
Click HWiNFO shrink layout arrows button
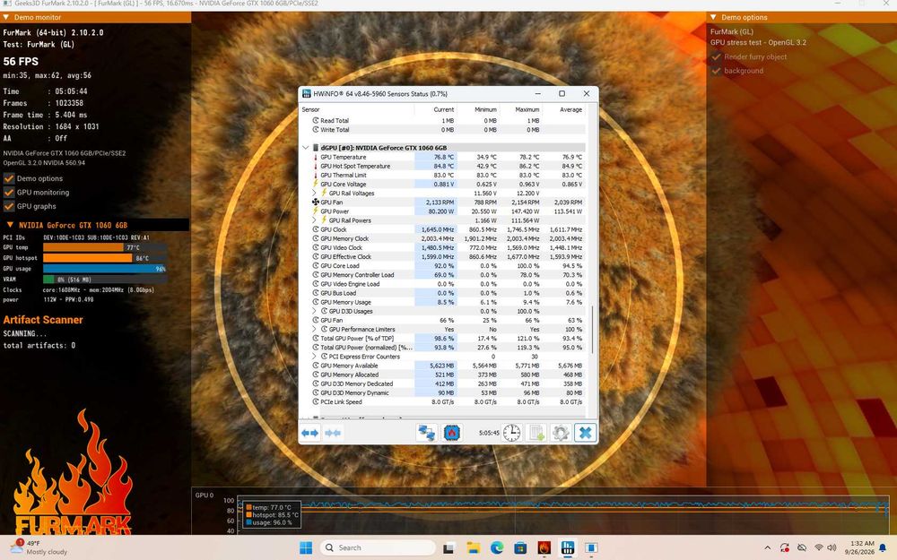pyautogui.click(x=333, y=433)
